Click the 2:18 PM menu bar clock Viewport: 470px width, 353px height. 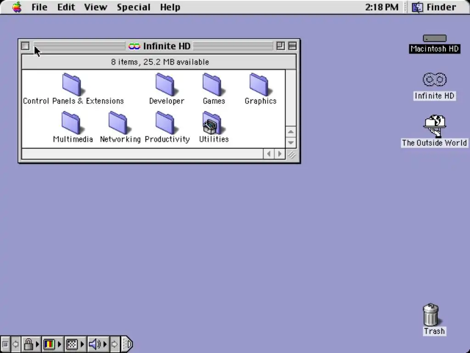381,7
